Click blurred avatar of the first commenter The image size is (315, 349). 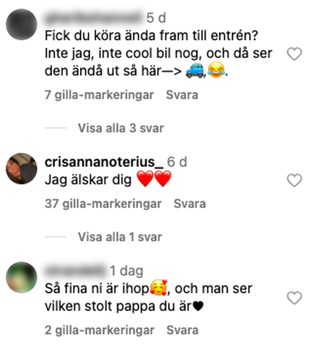[22, 24]
